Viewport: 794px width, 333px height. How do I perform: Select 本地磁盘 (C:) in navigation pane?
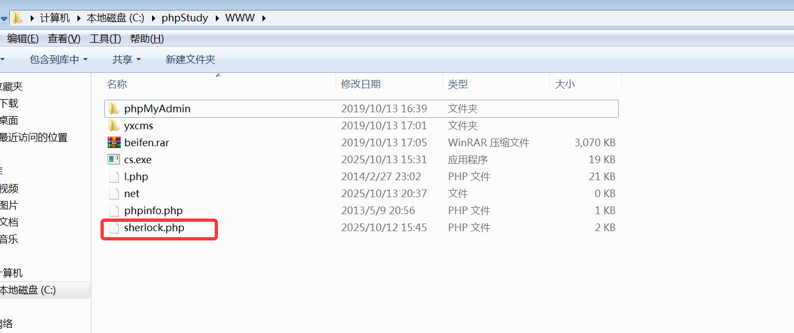click(27, 290)
